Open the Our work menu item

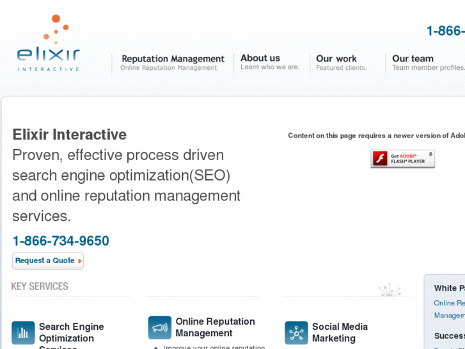pyautogui.click(x=336, y=58)
